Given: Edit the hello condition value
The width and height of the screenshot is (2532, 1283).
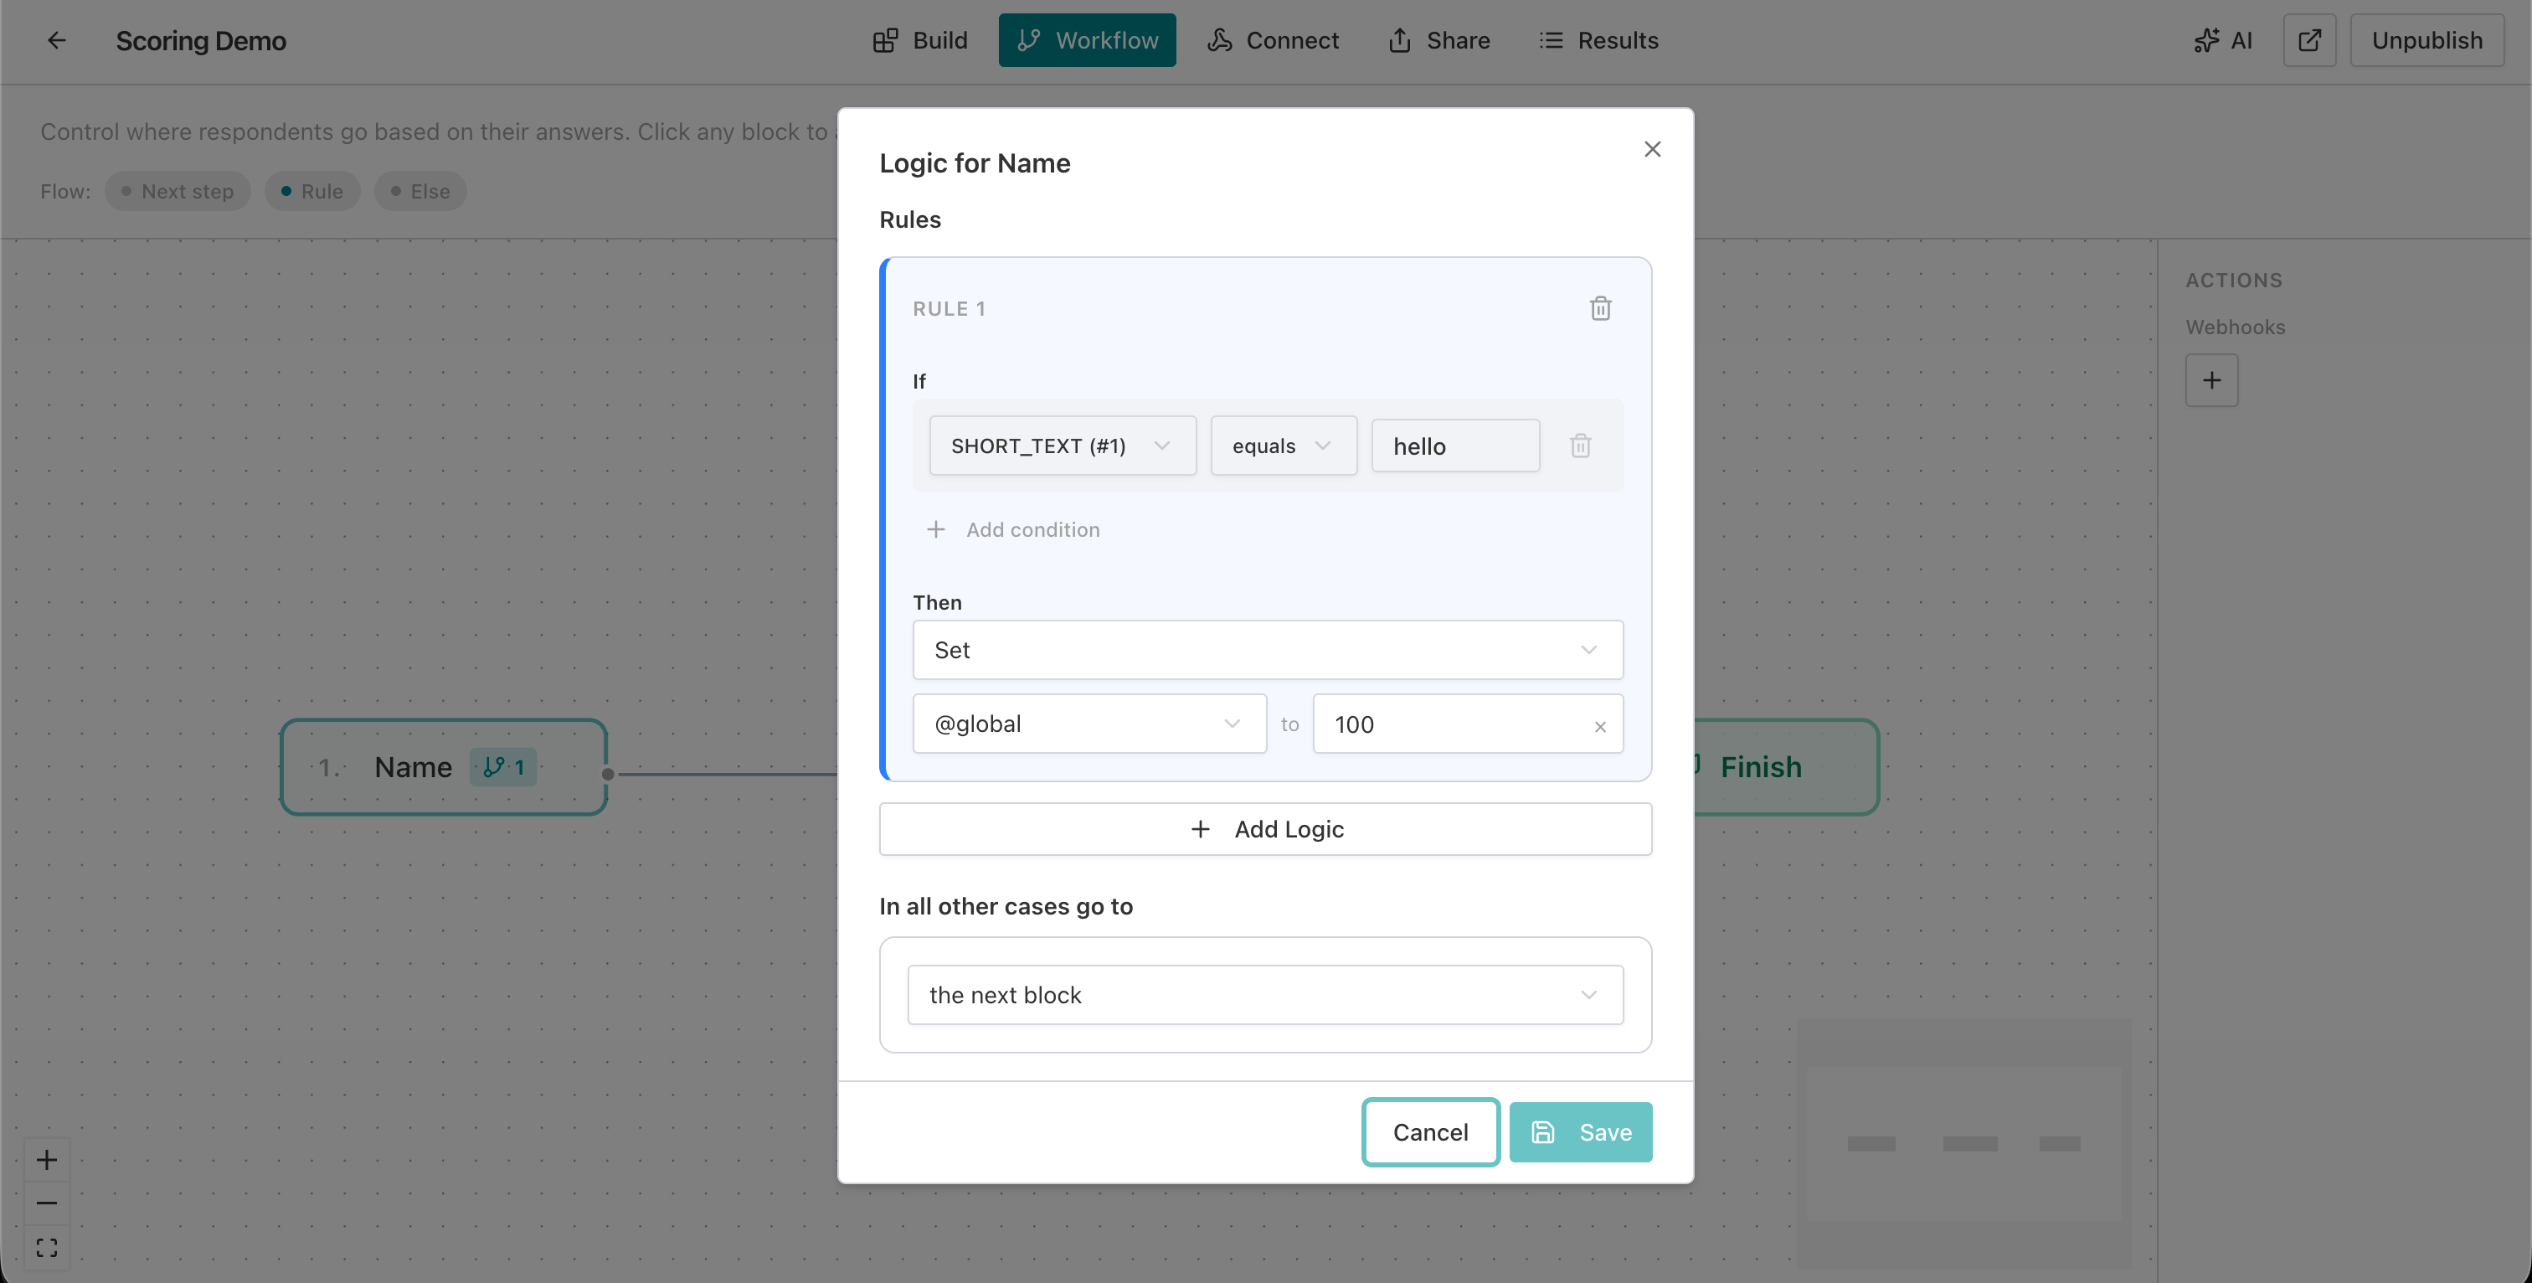Looking at the screenshot, I should tap(1454, 446).
